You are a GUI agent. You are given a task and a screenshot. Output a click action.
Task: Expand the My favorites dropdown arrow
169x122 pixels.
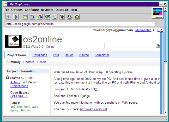[x=154, y=30]
